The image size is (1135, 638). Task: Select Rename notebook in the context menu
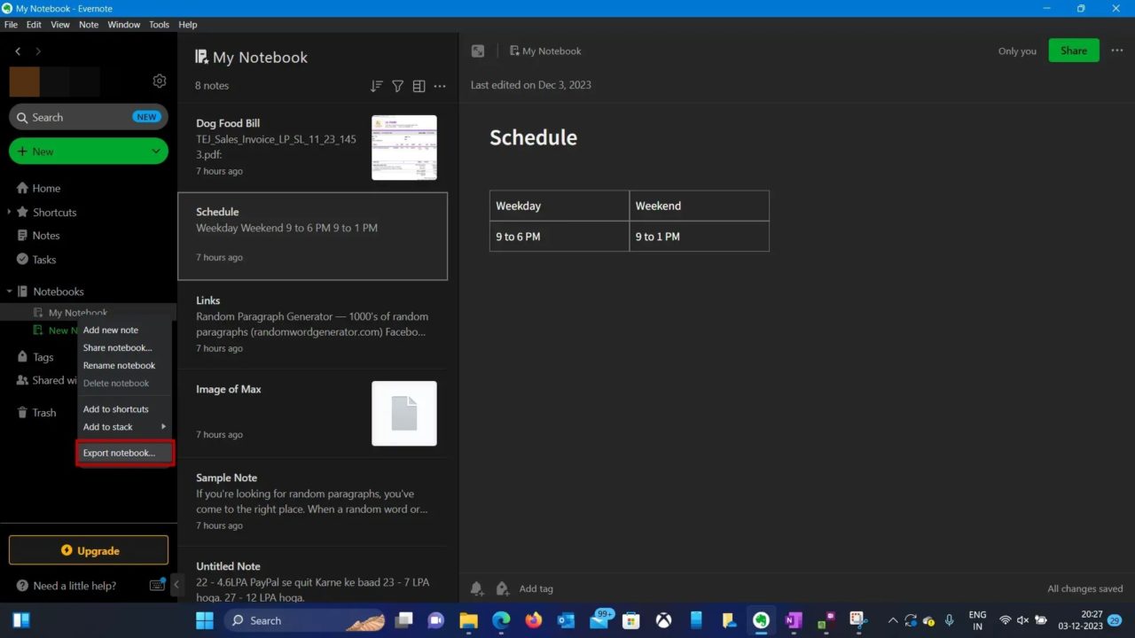[x=119, y=365]
